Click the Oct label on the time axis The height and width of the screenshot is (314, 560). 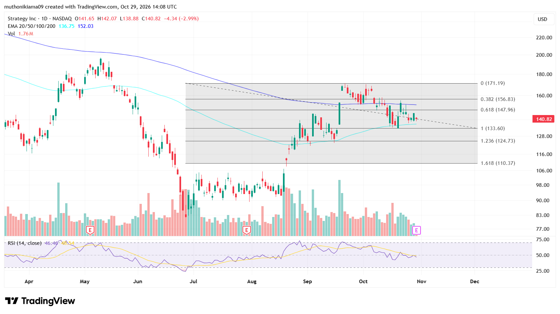(363, 282)
